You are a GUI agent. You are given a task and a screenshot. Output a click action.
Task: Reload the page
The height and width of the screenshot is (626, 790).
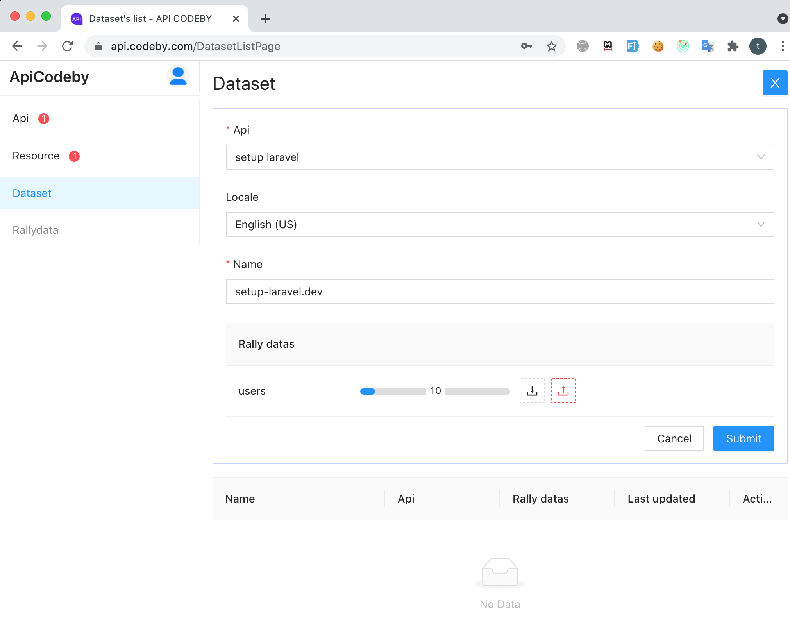[x=68, y=47]
